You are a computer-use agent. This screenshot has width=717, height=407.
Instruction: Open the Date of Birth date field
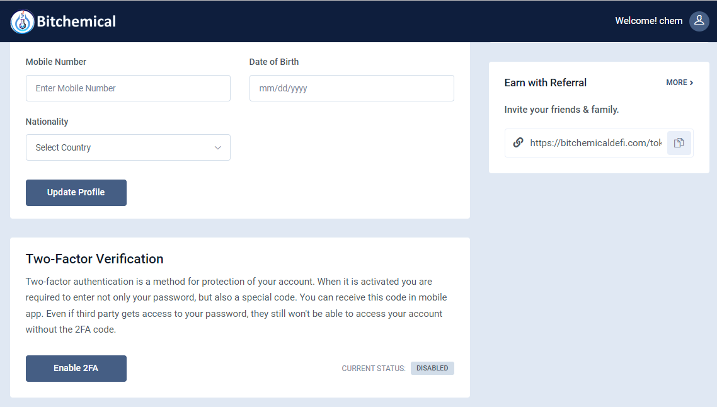[352, 88]
